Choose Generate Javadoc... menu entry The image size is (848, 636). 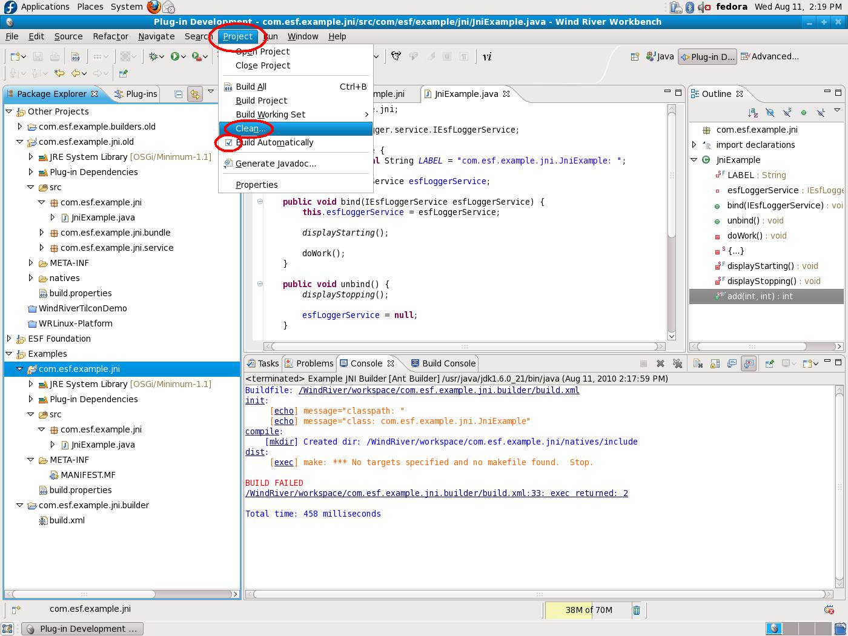[x=296, y=164]
